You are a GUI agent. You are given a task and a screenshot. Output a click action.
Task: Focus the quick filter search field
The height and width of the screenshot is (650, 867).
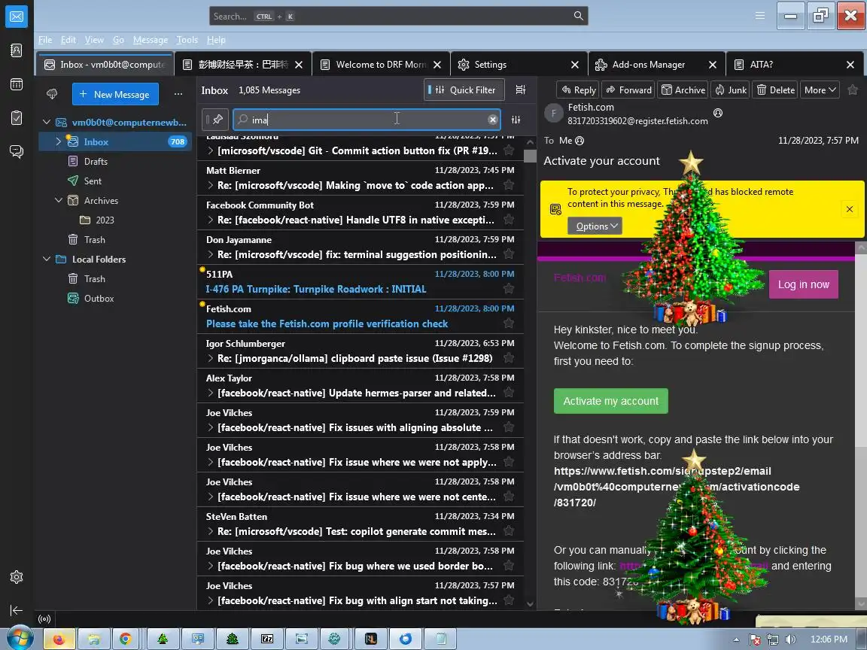(x=367, y=120)
